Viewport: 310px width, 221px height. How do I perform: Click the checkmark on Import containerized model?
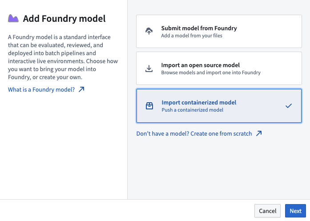[289, 106]
